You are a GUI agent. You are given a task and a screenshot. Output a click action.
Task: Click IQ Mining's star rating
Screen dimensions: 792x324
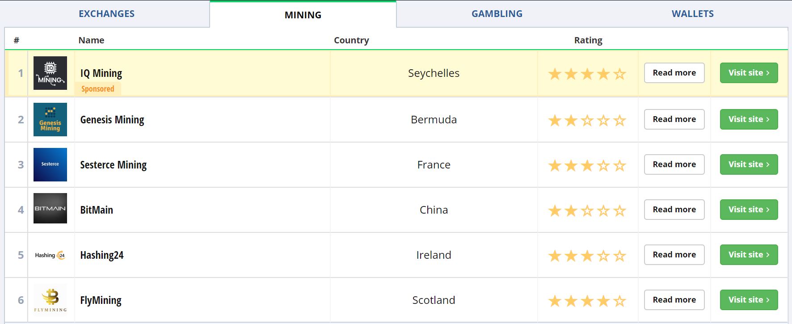pyautogui.click(x=587, y=74)
